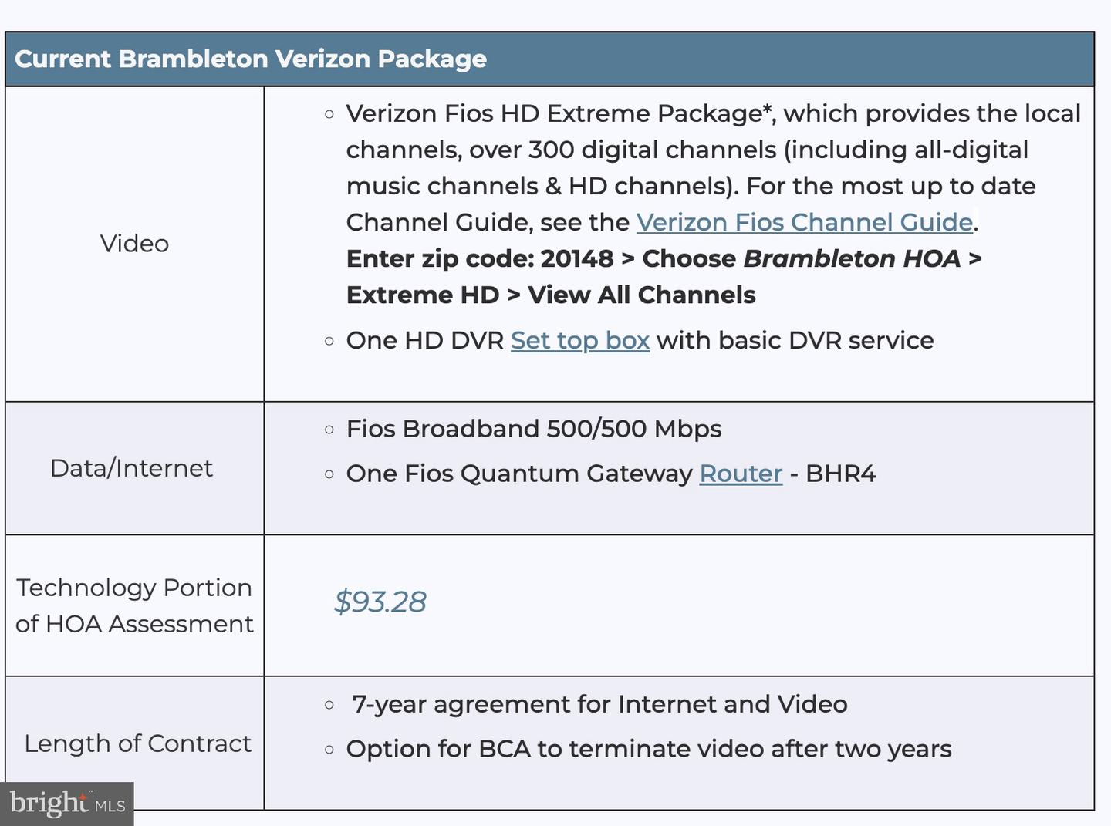This screenshot has width=1111, height=826.
Task: Click the BHR4 router model text
Action: coord(841,473)
